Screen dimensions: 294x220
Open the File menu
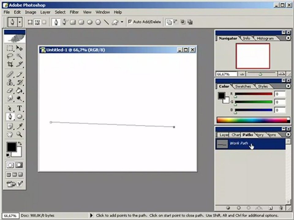point(6,12)
